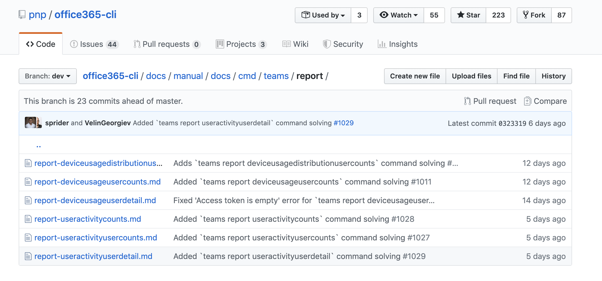This screenshot has height=281, width=602.
Task: Open the Branch: dev dropdown
Action: click(x=47, y=76)
